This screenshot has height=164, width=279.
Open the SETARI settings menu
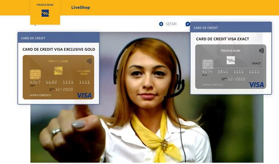click(171, 24)
